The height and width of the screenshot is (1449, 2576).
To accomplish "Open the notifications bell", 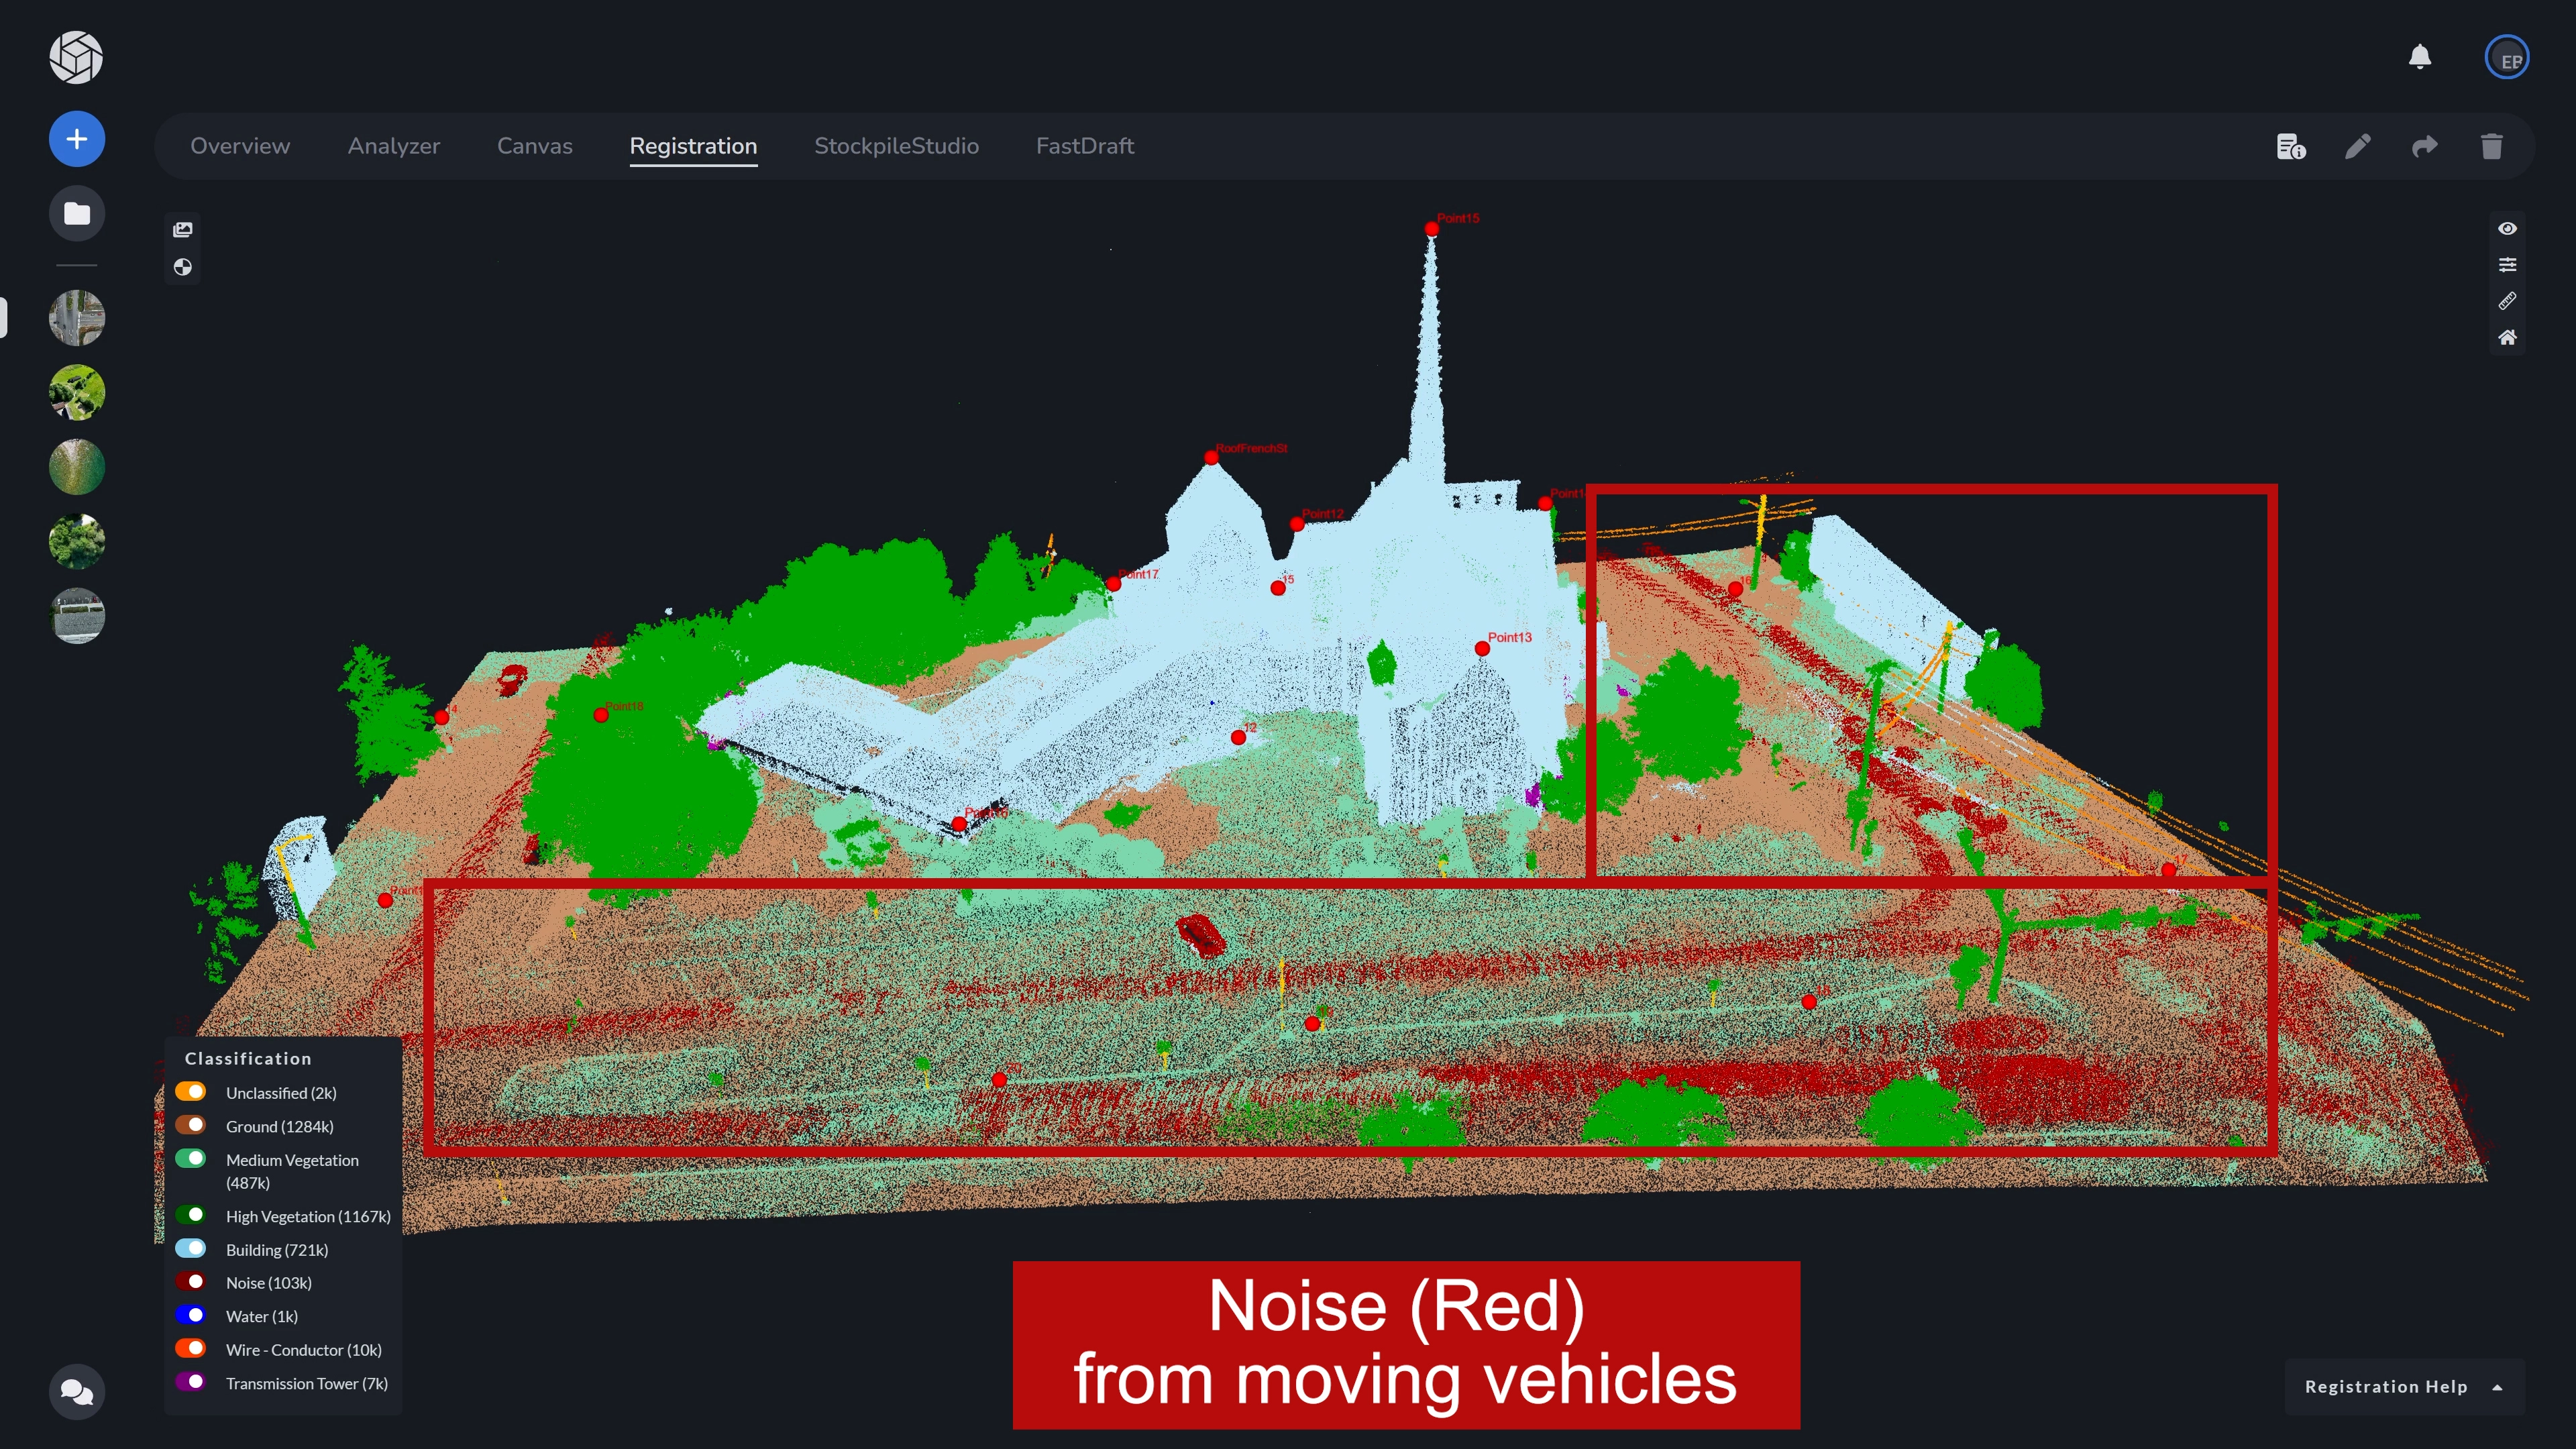I will pos(2420,57).
